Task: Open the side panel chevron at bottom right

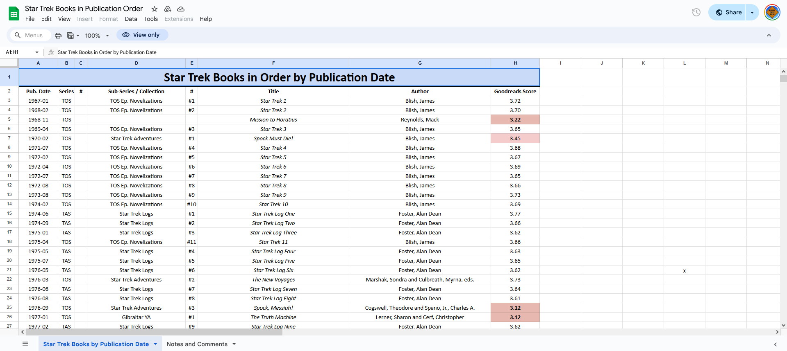Action: coord(775,344)
